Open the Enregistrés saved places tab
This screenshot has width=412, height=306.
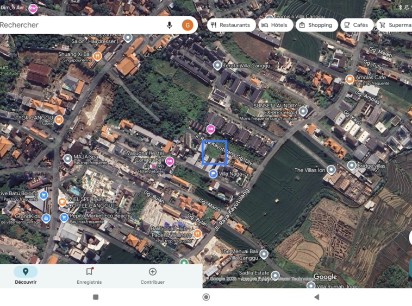pyautogui.click(x=89, y=276)
